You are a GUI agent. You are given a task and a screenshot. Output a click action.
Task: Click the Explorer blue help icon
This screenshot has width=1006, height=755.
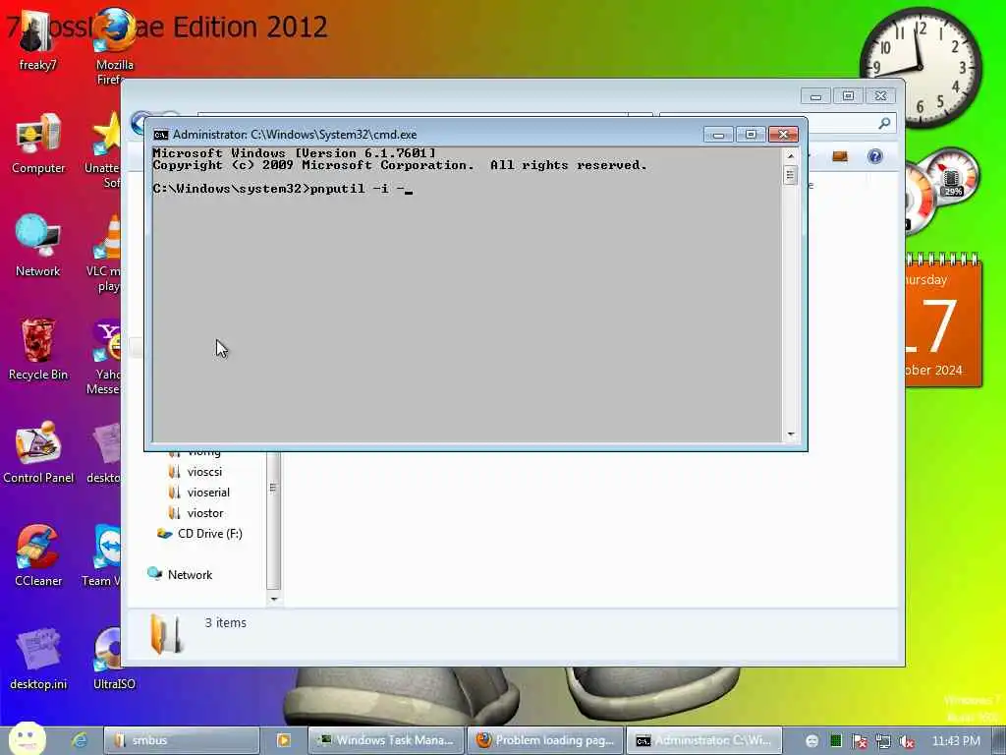874,156
